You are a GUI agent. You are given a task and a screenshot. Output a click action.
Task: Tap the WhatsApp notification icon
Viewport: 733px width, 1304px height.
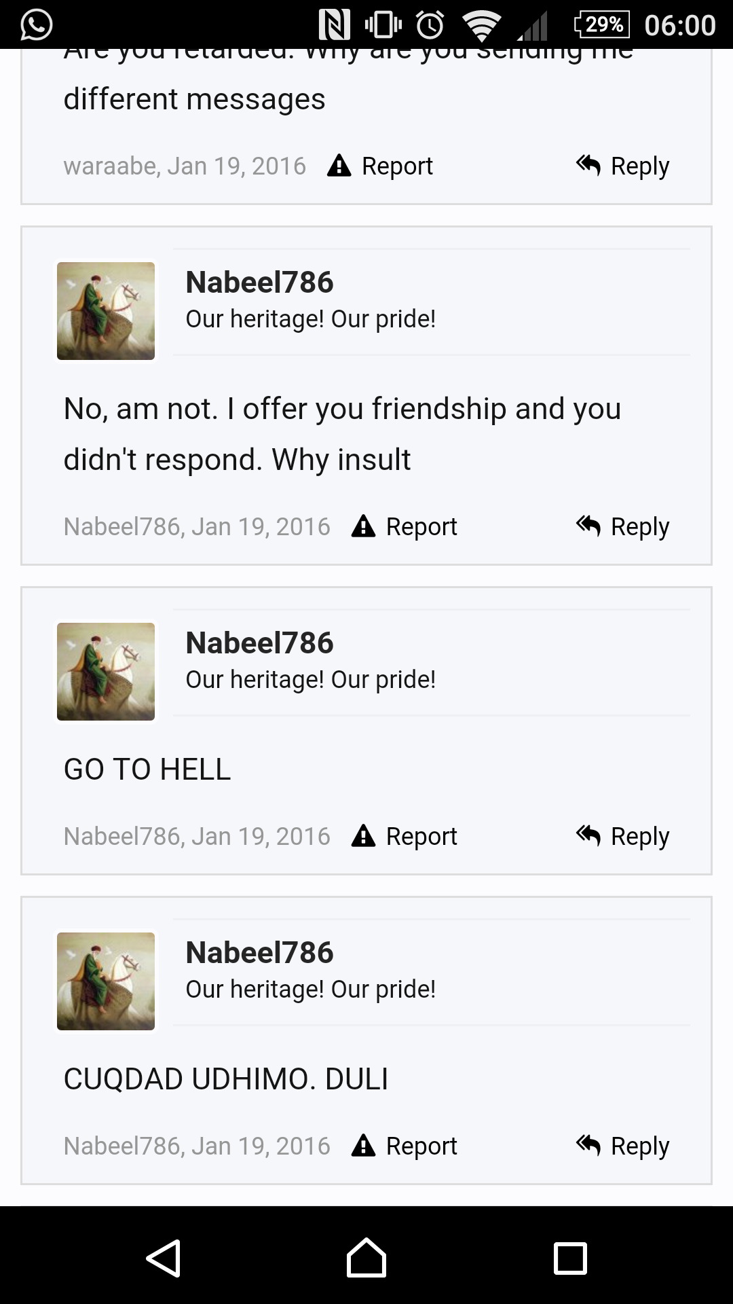pos(36,25)
